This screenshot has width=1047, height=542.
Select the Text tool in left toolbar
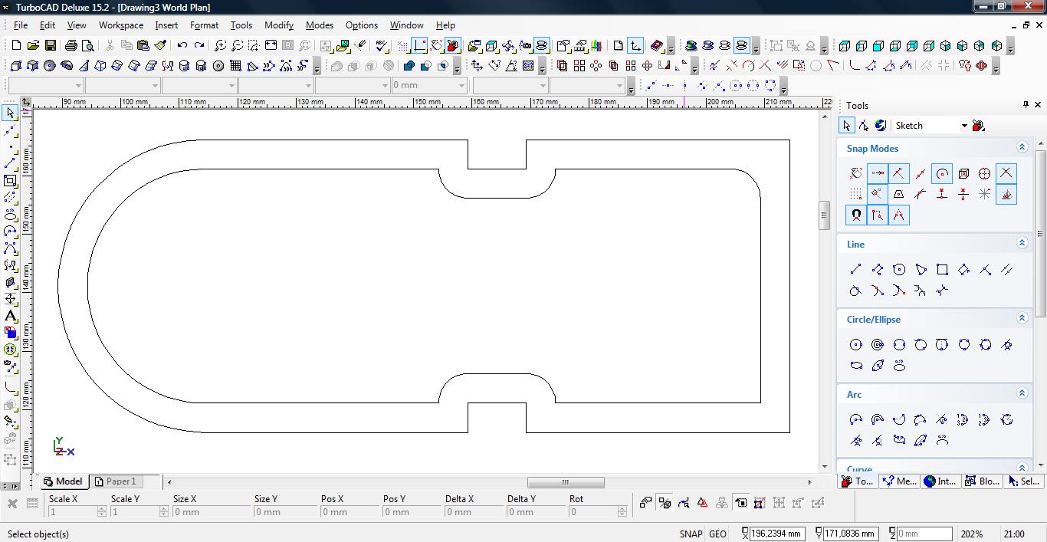pyautogui.click(x=10, y=316)
